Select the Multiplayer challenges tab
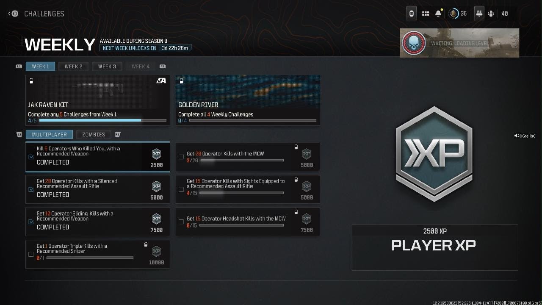 [x=49, y=134]
